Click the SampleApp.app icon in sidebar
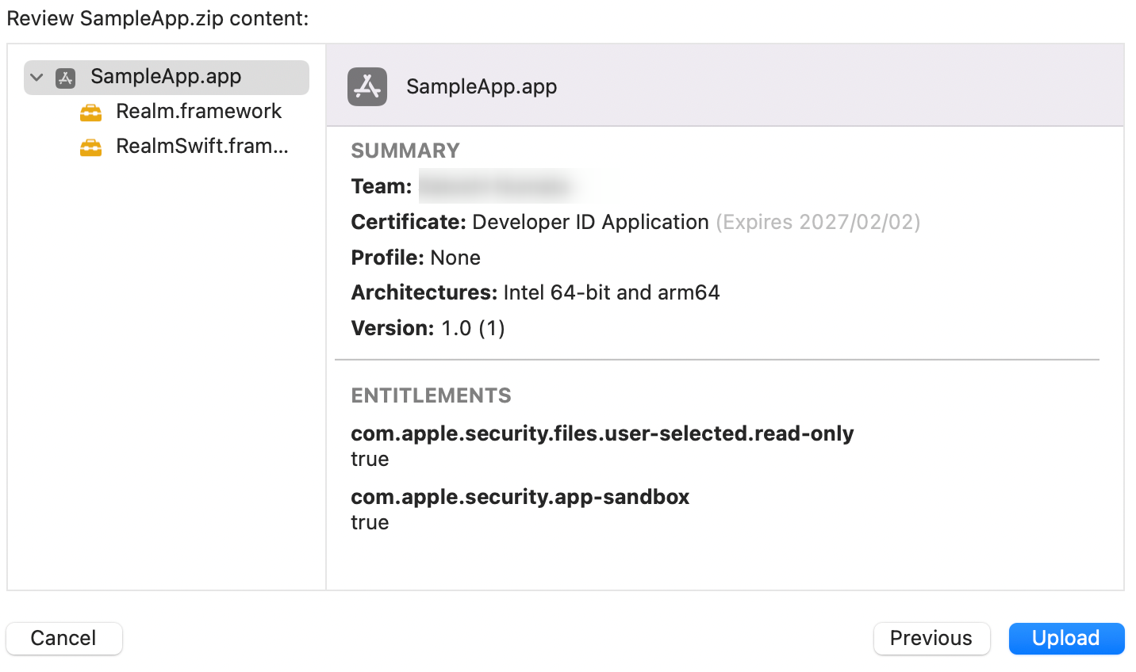The image size is (1136, 672). [x=65, y=78]
